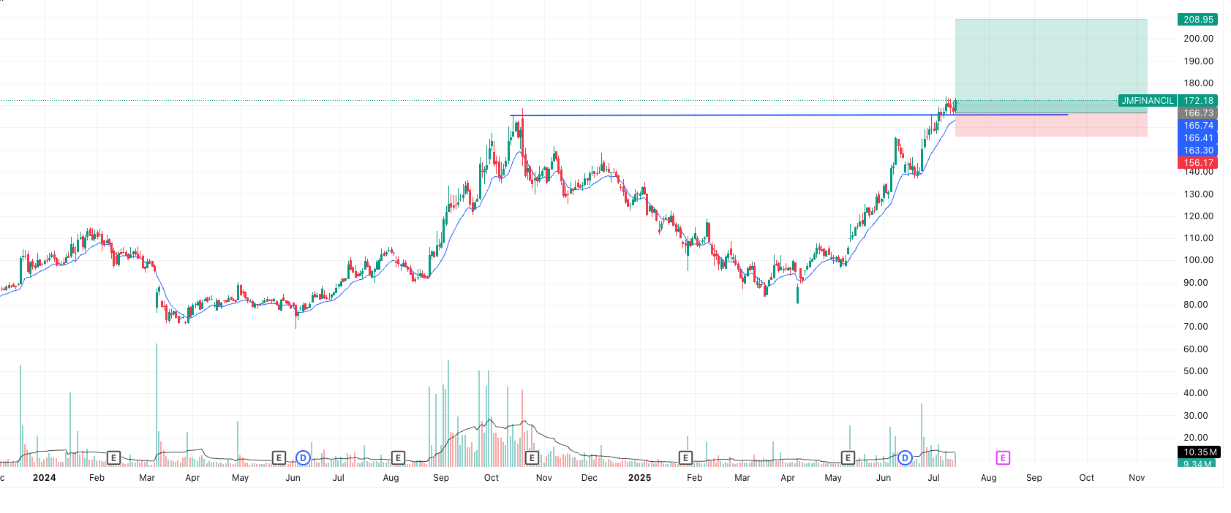Click the earnings E marker near late May 2024
The height and width of the screenshot is (513, 1231).
279,457
